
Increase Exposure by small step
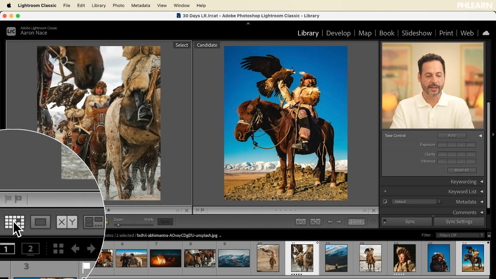461,144
